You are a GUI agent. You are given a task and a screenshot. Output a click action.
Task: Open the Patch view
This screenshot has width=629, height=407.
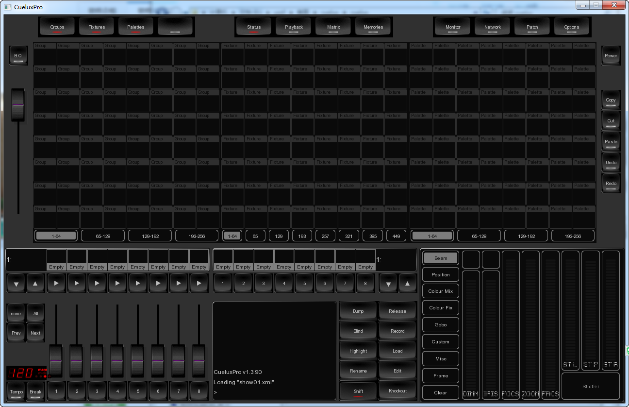point(532,27)
